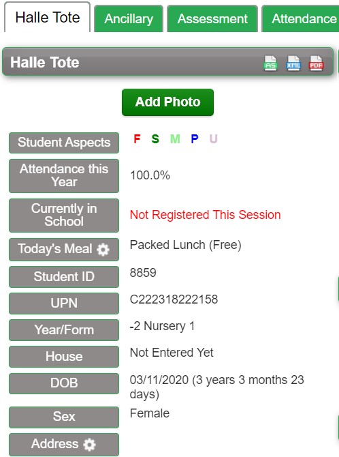The height and width of the screenshot is (457, 339).
Task: Open Address settings gear icon
Action: pyautogui.click(x=89, y=445)
